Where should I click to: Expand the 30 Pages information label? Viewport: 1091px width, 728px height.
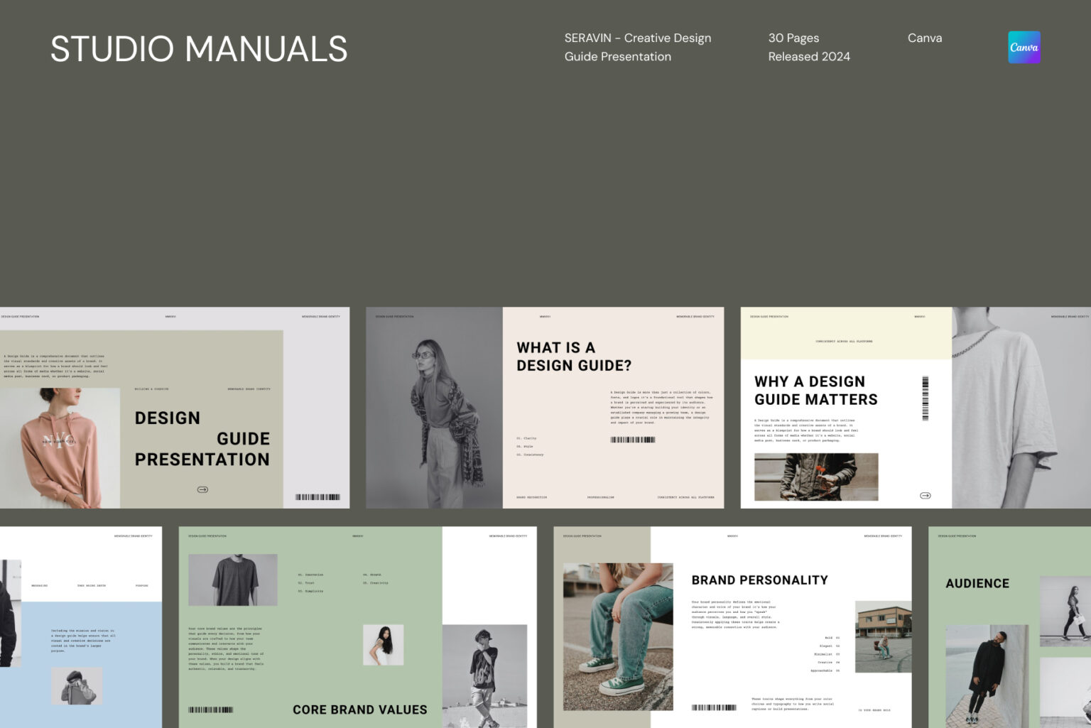(x=793, y=38)
